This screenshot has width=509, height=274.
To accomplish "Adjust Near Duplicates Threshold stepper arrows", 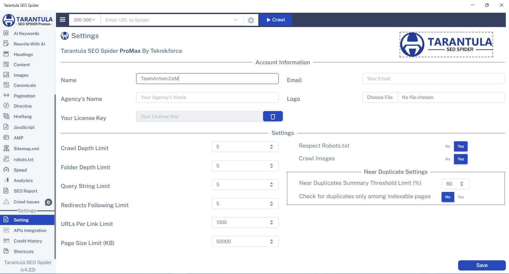I will coord(462,184).
